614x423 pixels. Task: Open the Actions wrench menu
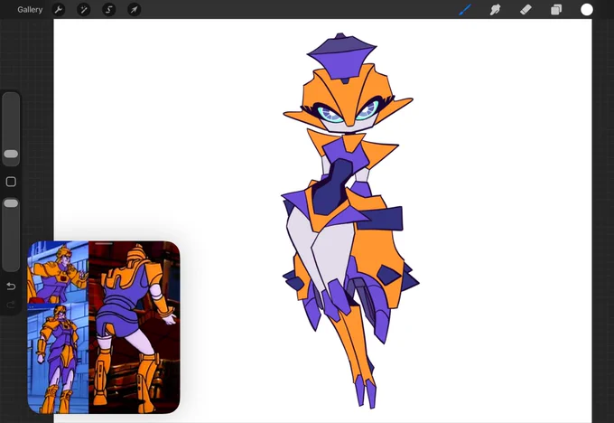click(x=59, y=9)
